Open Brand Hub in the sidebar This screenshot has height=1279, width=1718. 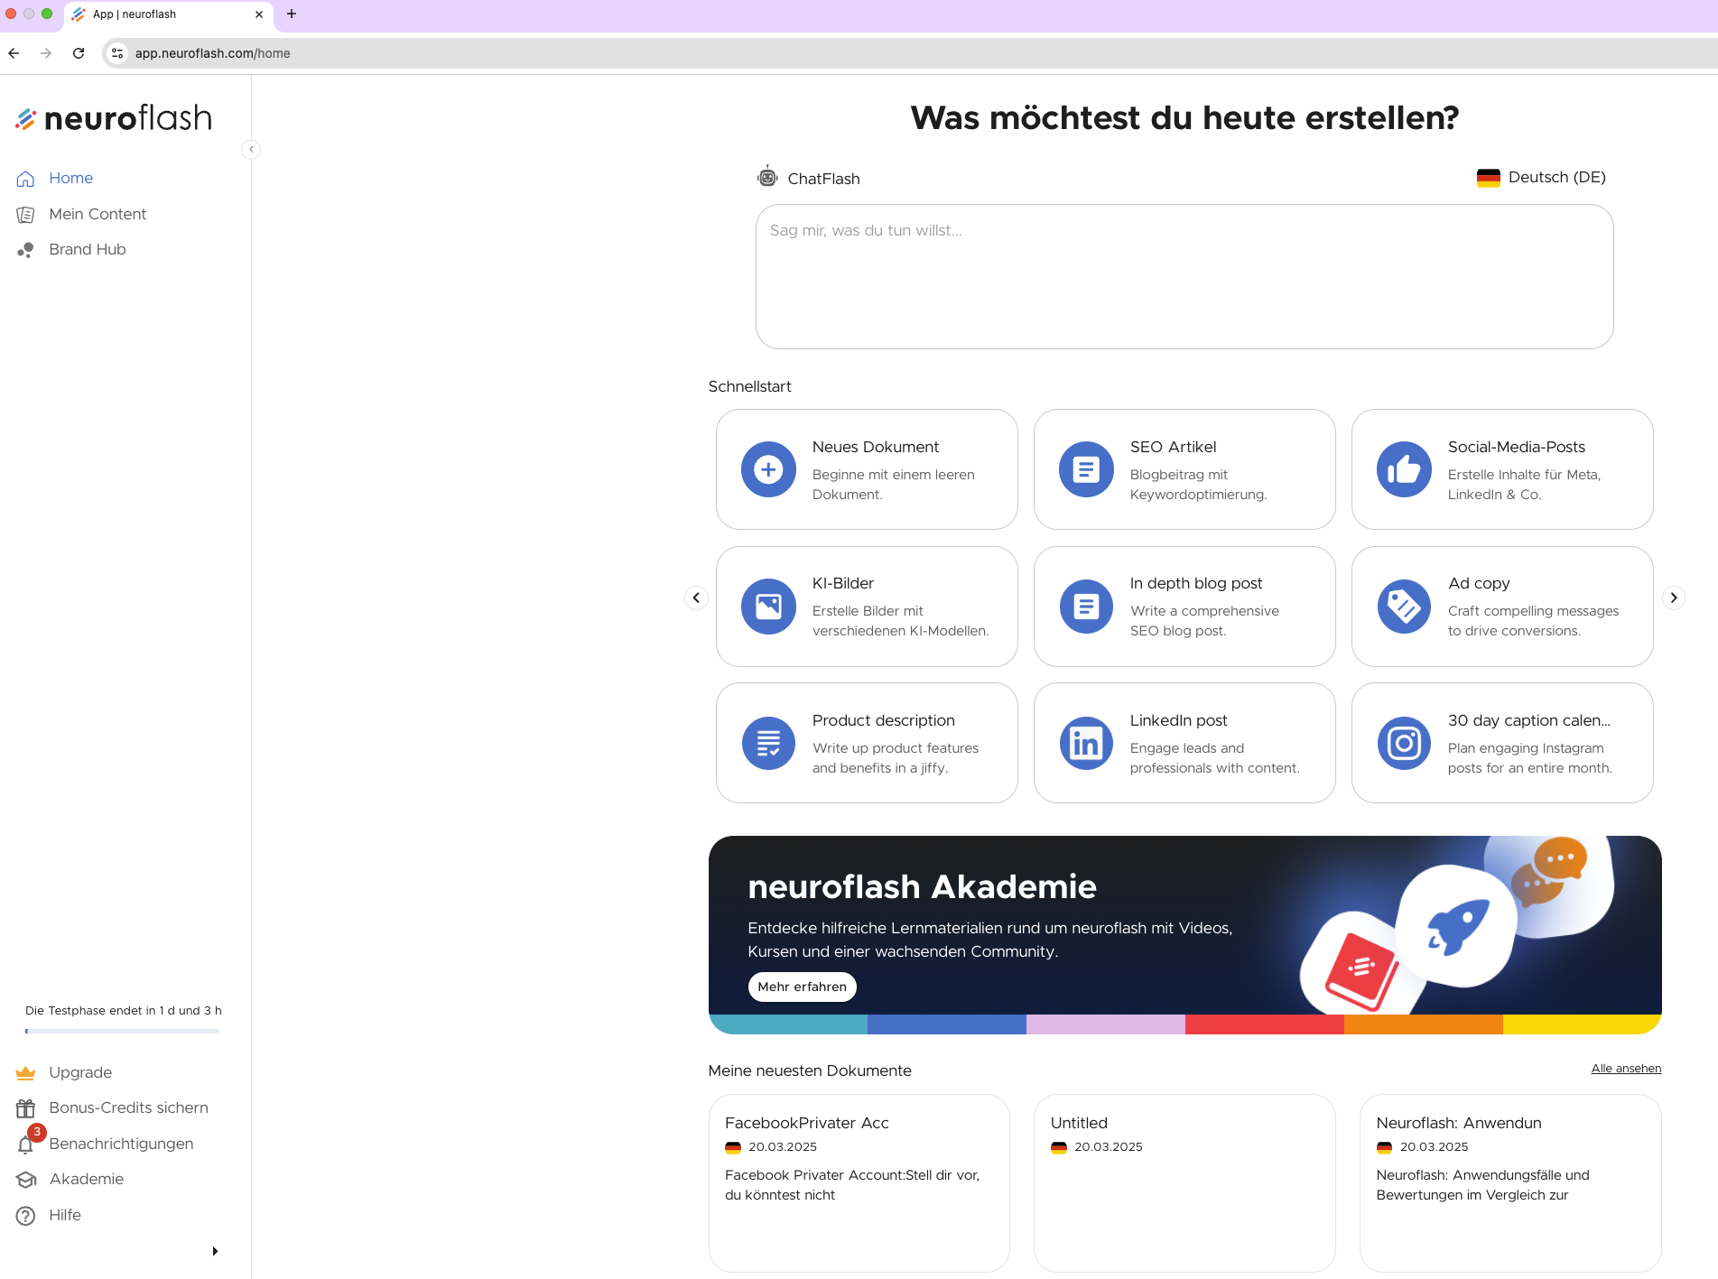88,250
